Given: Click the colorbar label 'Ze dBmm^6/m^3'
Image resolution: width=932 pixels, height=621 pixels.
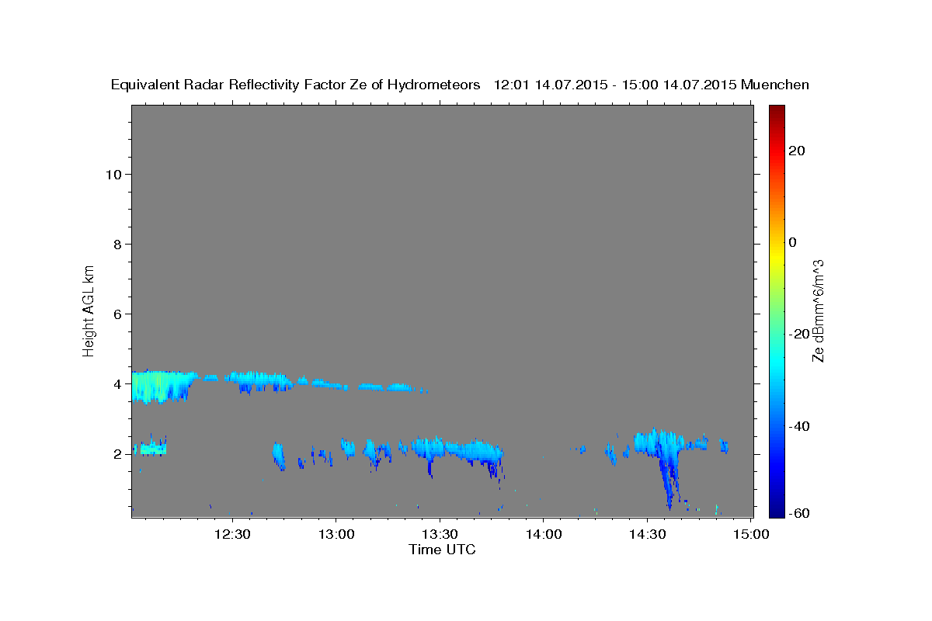Looking at the screenshot, I should [817, 310].
